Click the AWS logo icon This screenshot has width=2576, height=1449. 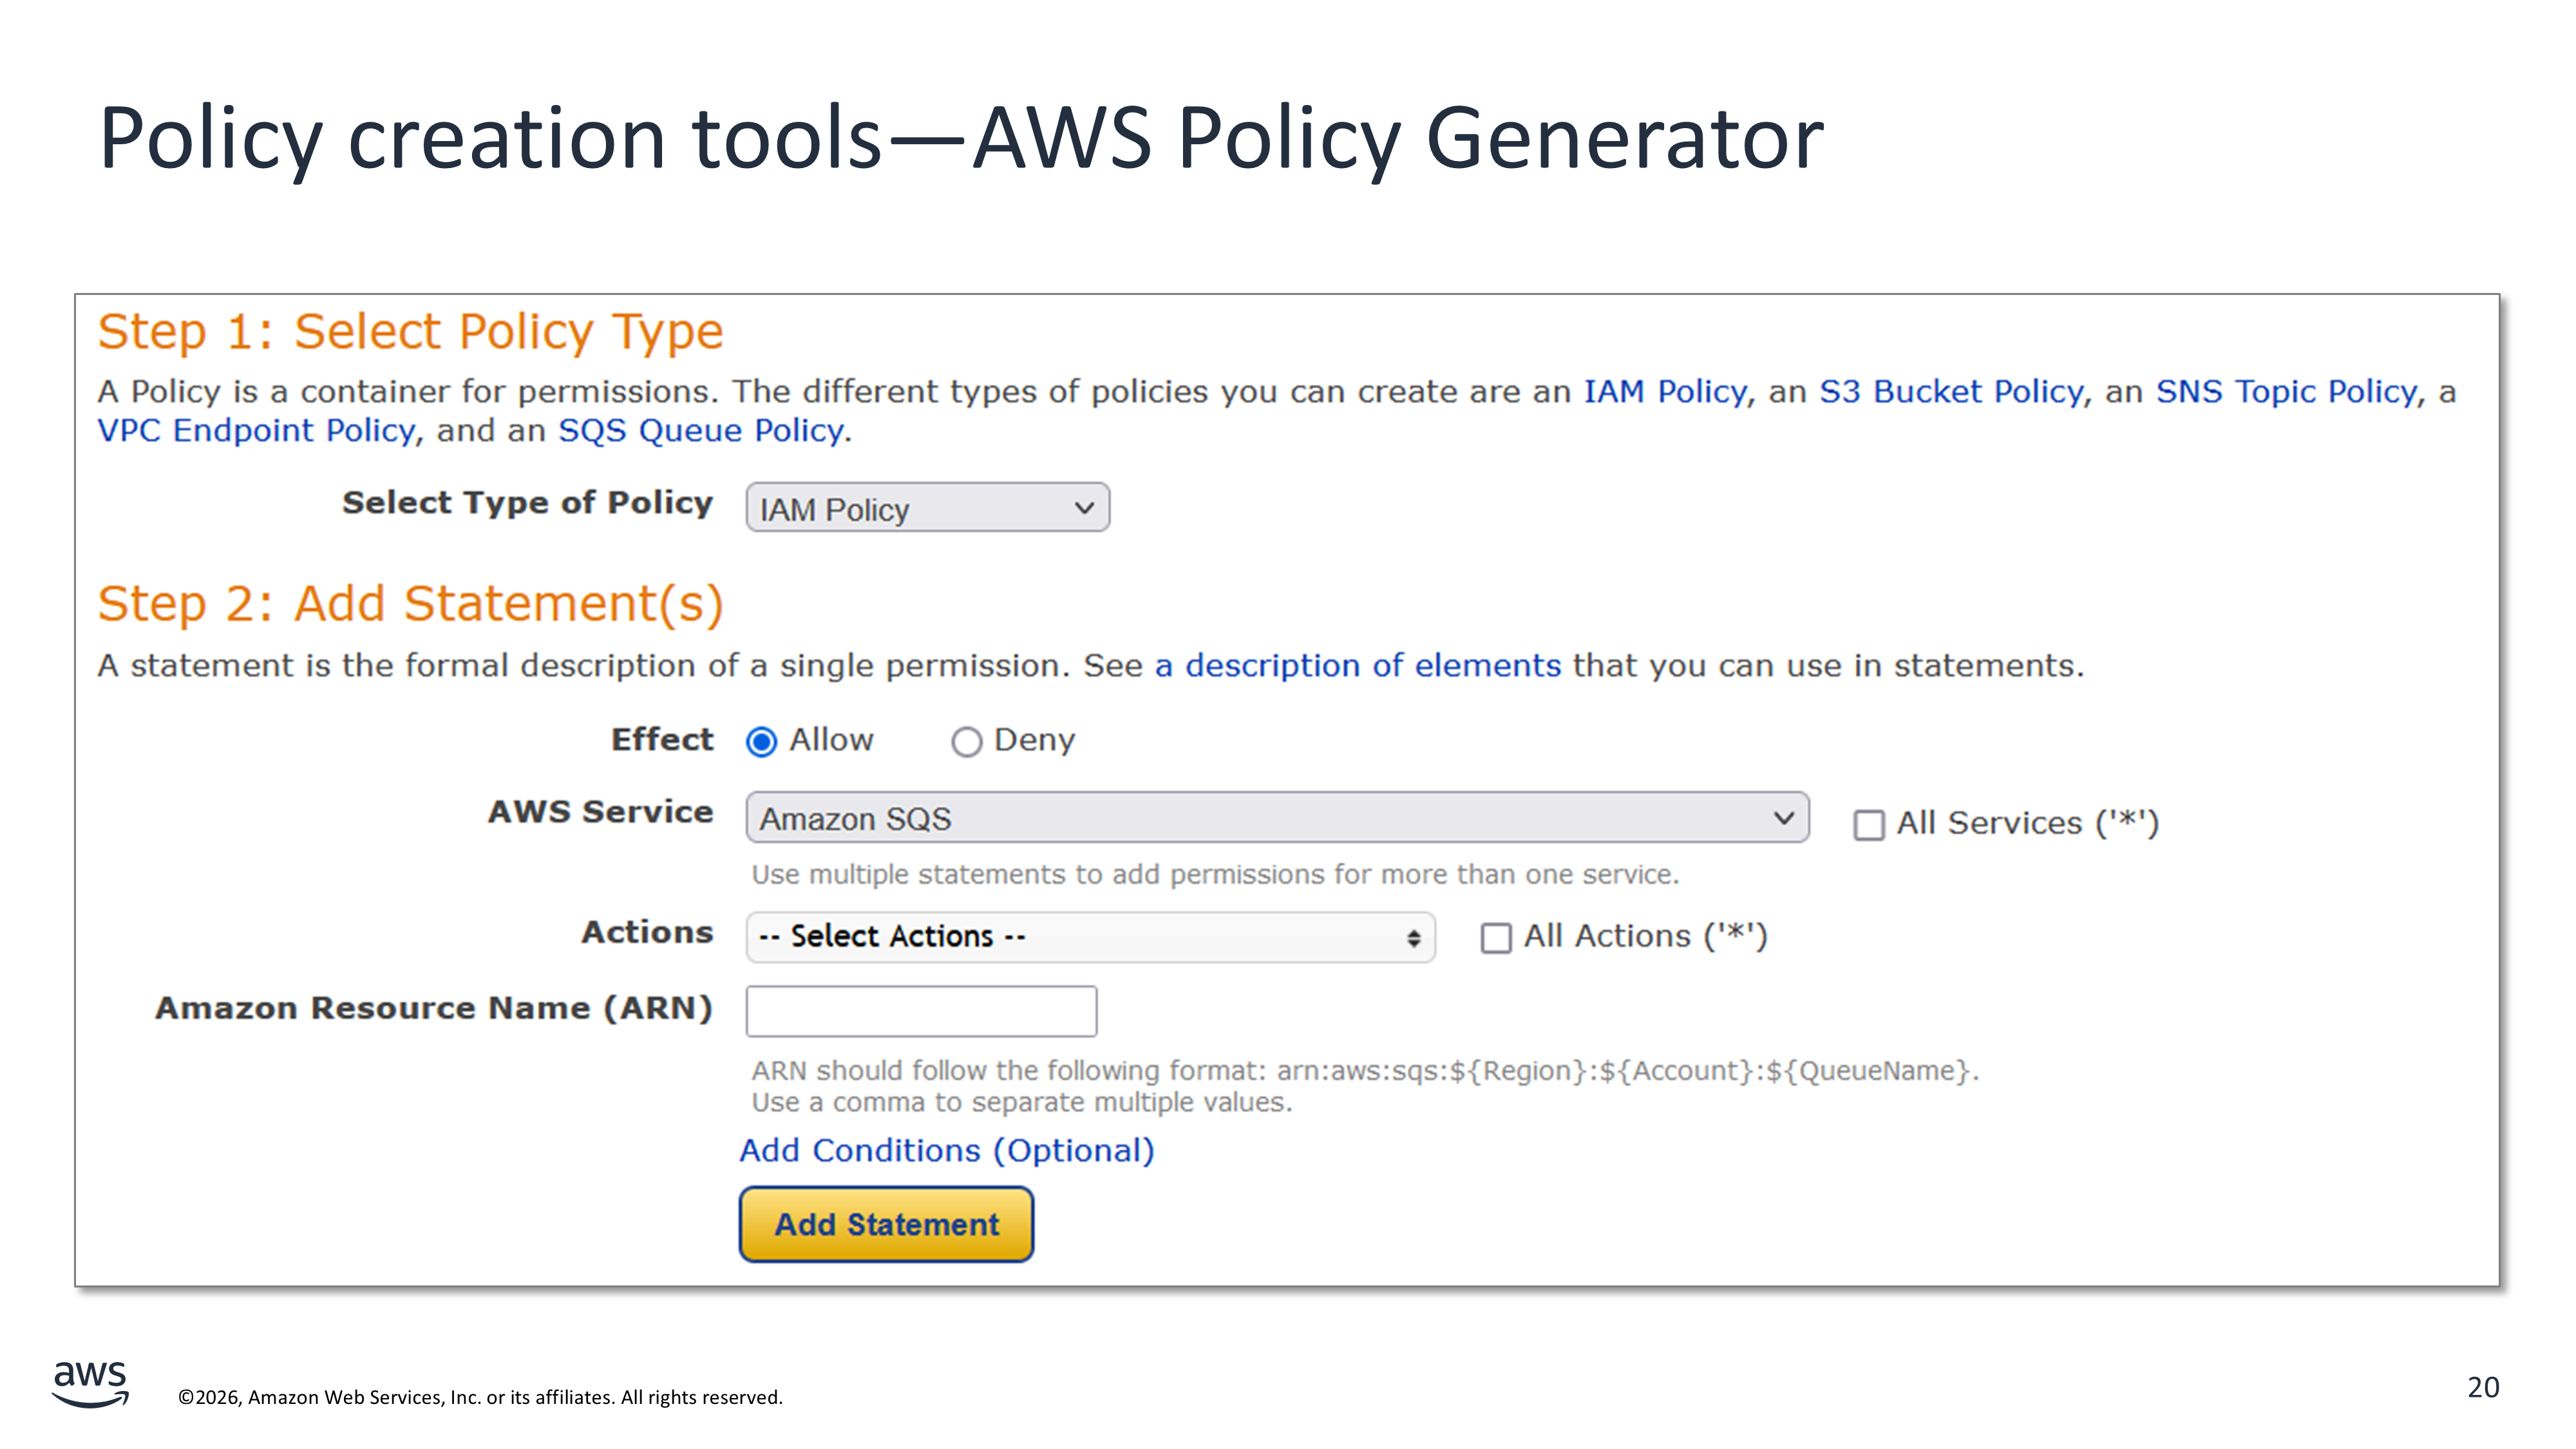pyautogui.click(x=90, y=1383)
